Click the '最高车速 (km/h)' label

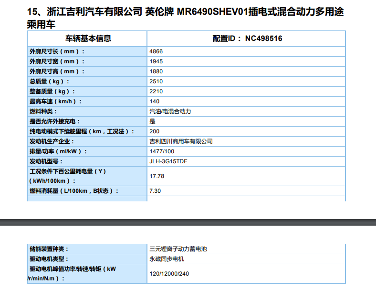point(55,102)
